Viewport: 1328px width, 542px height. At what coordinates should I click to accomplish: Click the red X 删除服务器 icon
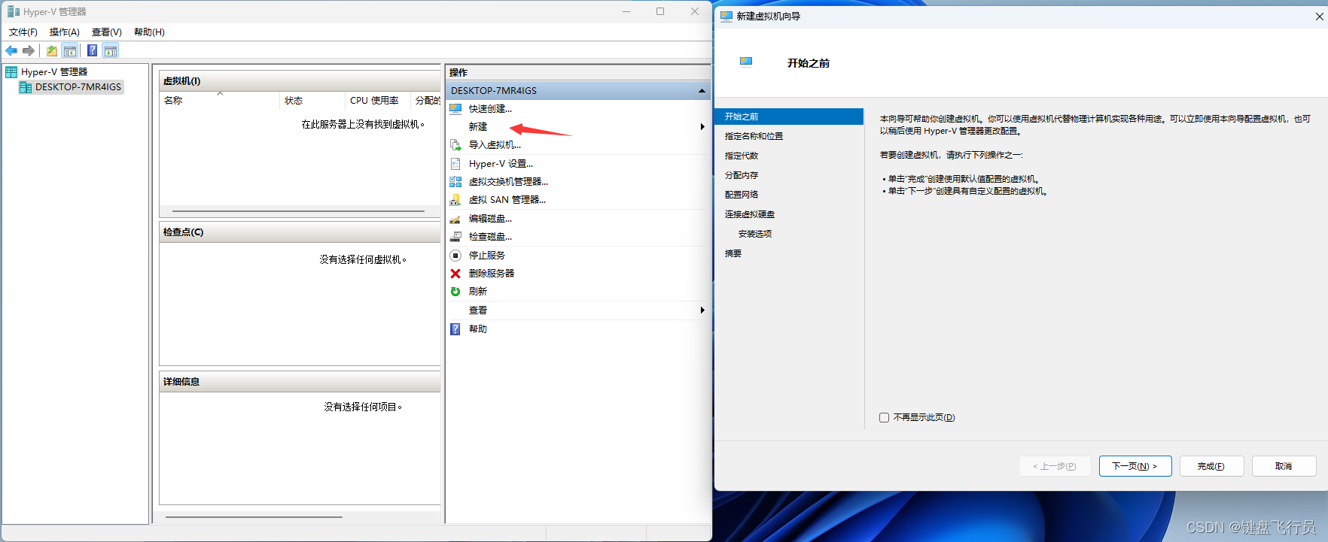point(455,274)
